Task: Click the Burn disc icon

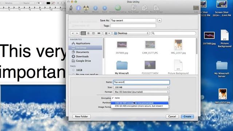Action: pos(86,8)
